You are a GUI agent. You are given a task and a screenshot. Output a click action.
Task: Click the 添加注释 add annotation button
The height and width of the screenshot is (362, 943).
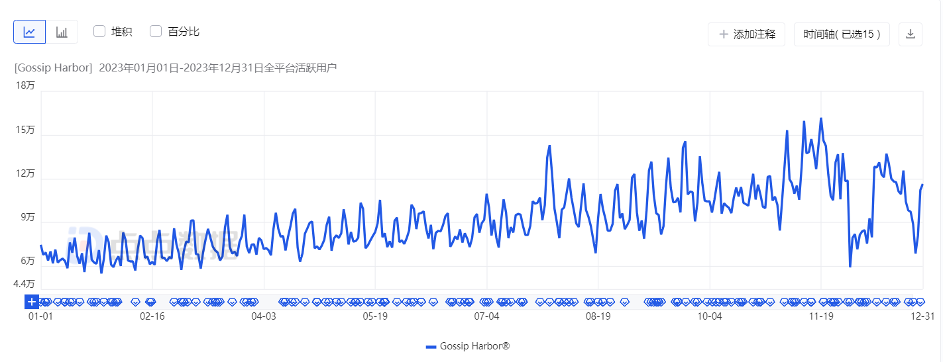(747, 34)
